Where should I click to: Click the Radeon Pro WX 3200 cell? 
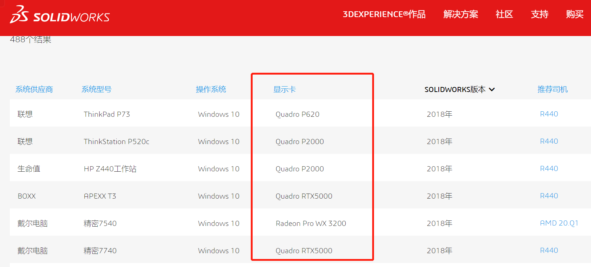coord(311,223)
